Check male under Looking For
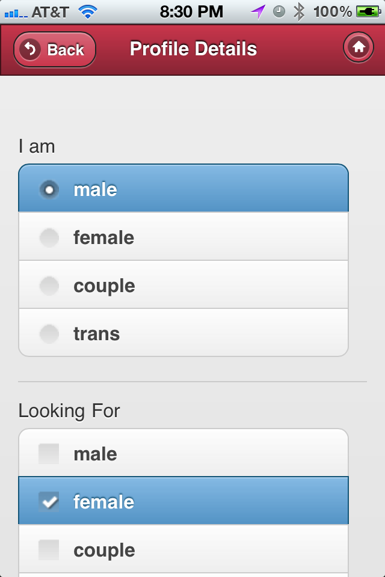The width and height of the screenshot is (385, 577). click(183, 453)
